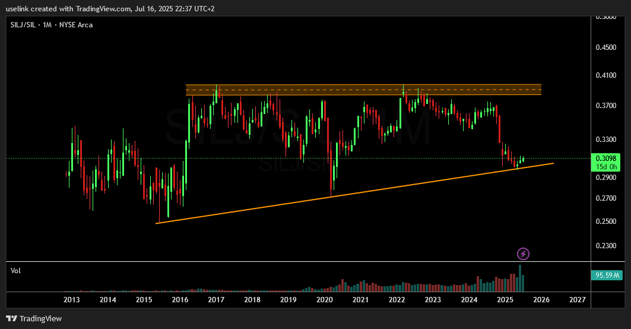This screenshot has width=631, height=329.
Task: Click the tallest volume bar in 2025
Action: [x=520, y=279]
